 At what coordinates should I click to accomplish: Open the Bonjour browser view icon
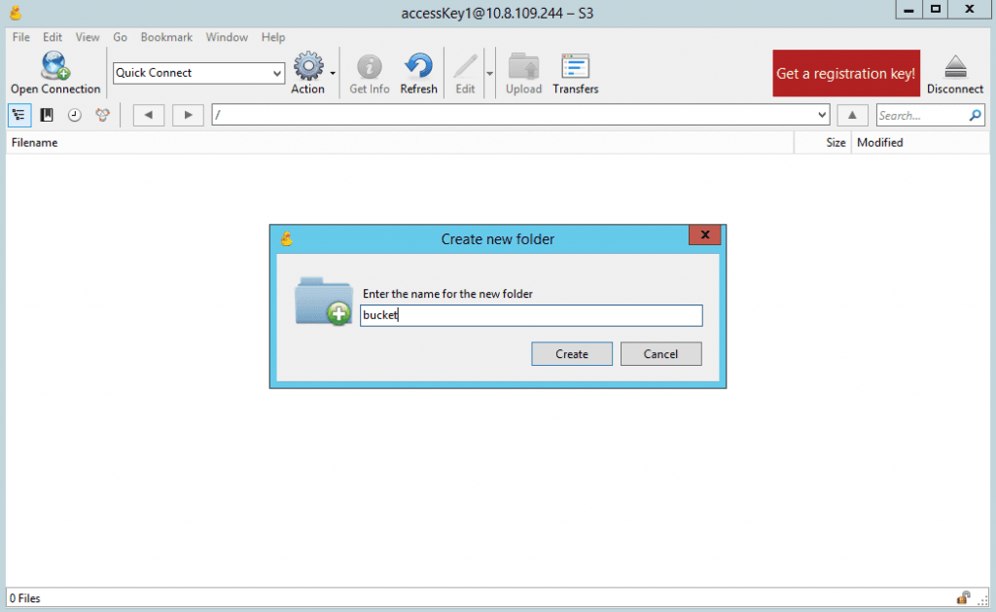pos(102,115)
